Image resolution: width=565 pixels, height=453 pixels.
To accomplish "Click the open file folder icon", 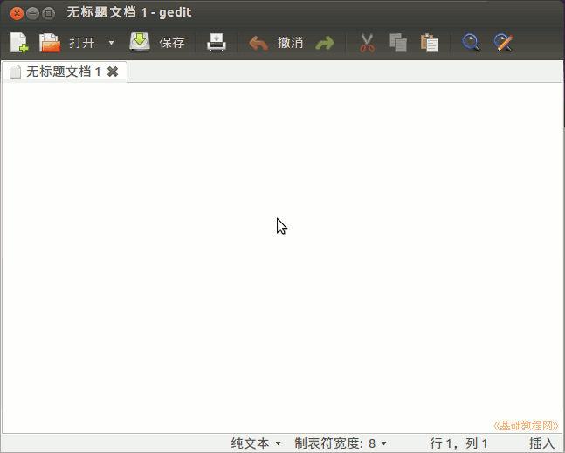I will click(x=50, y=43).
